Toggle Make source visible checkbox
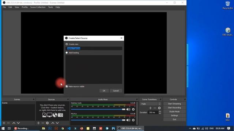Screen dimensions: 234x131 click(67, 87)
